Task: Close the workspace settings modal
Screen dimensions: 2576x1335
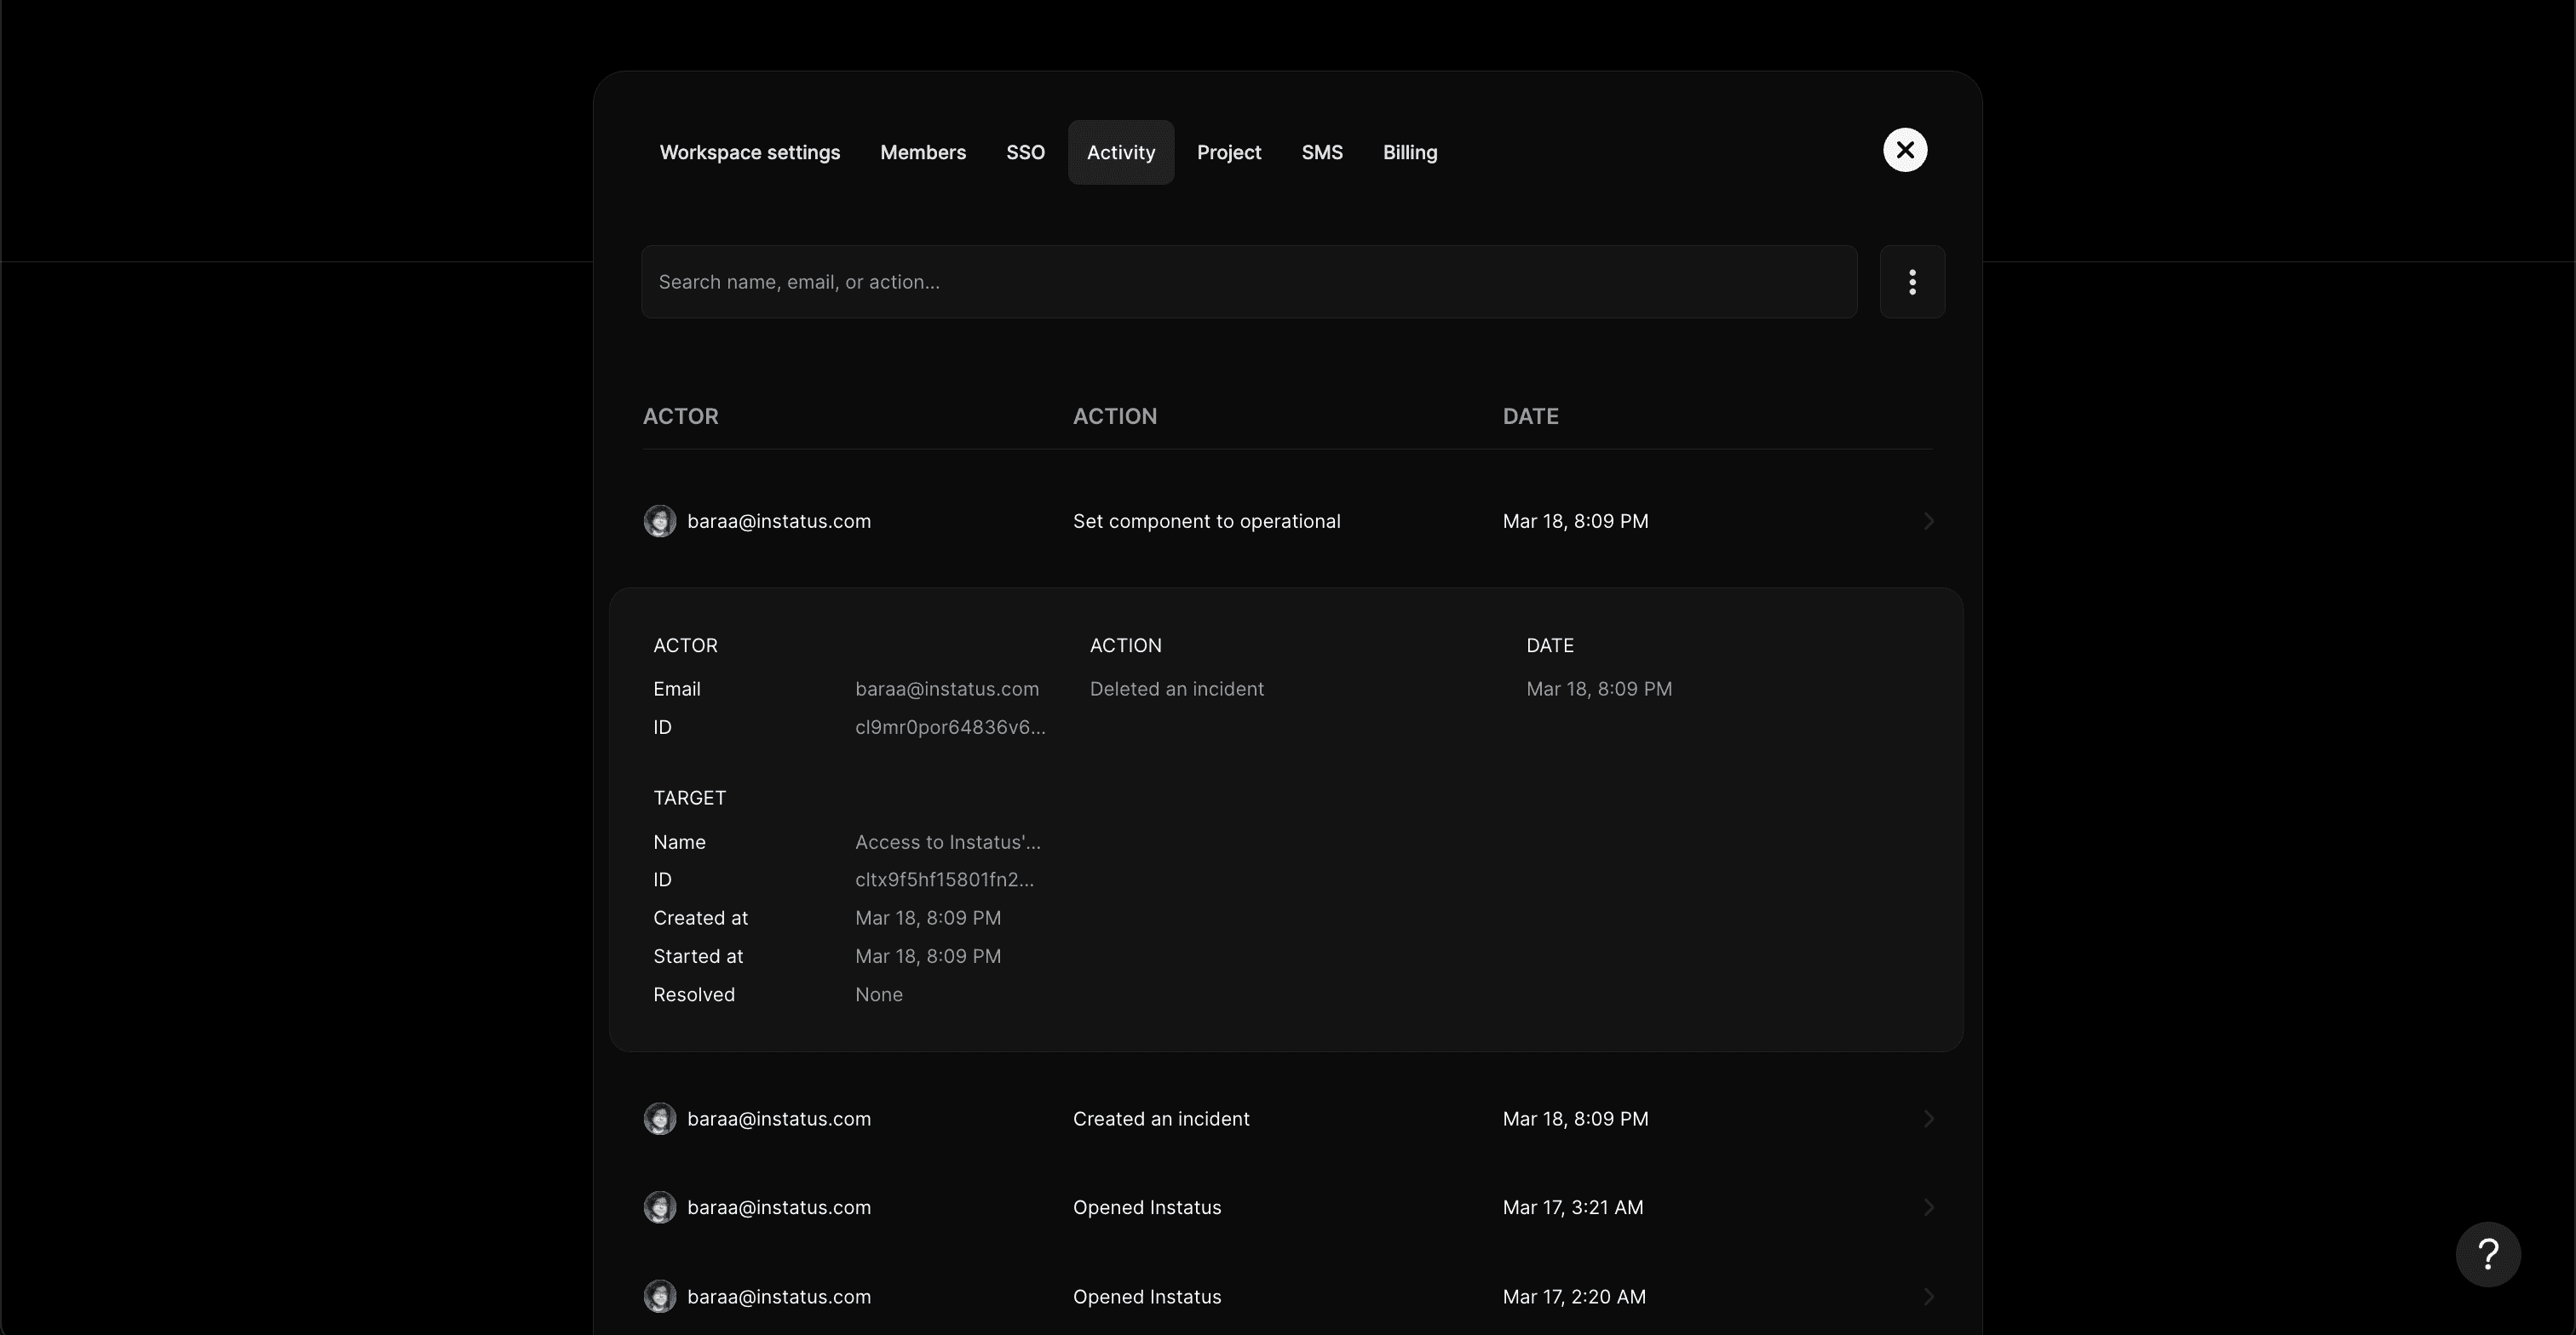Action: [1904, 150]
